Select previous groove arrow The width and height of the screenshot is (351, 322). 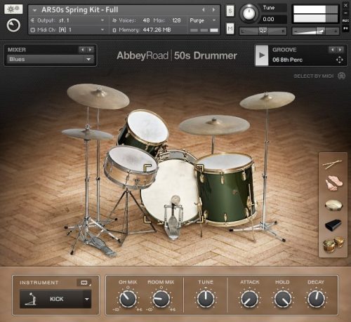(332, 50)
